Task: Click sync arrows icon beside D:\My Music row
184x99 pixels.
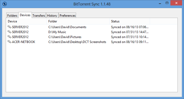Action: tap(9, 32)
